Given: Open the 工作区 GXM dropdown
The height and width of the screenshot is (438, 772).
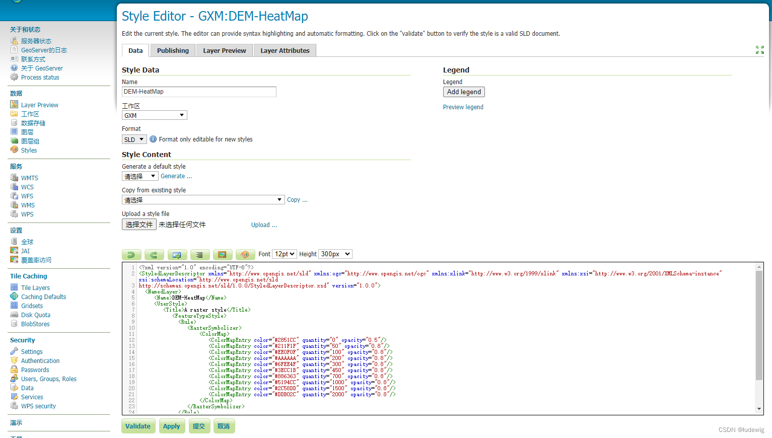Looking at the screenshot, I should pos(155,115).
